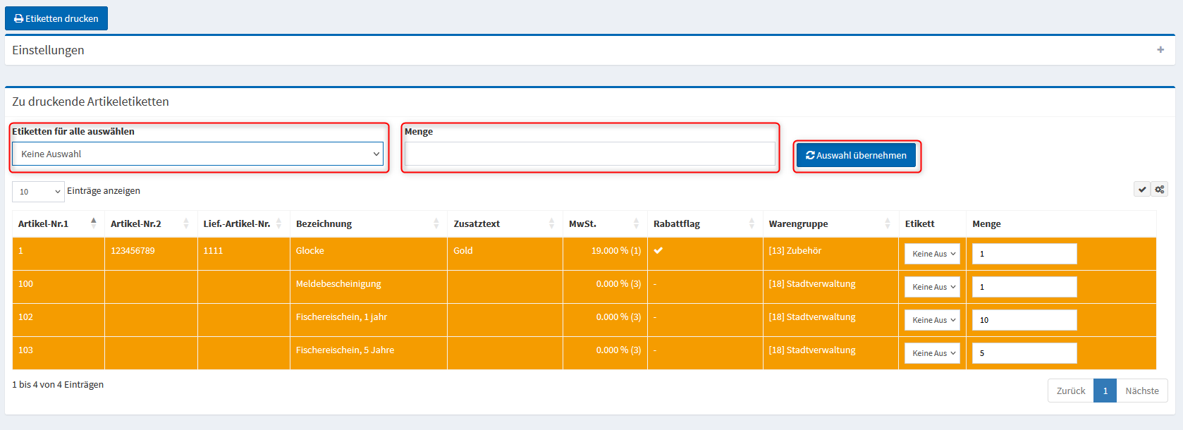Image resolution: width=1183 pixels, height=430 pixels.
Task: Click the checkmark icon above the table
Action: (x=1142, y=190)
